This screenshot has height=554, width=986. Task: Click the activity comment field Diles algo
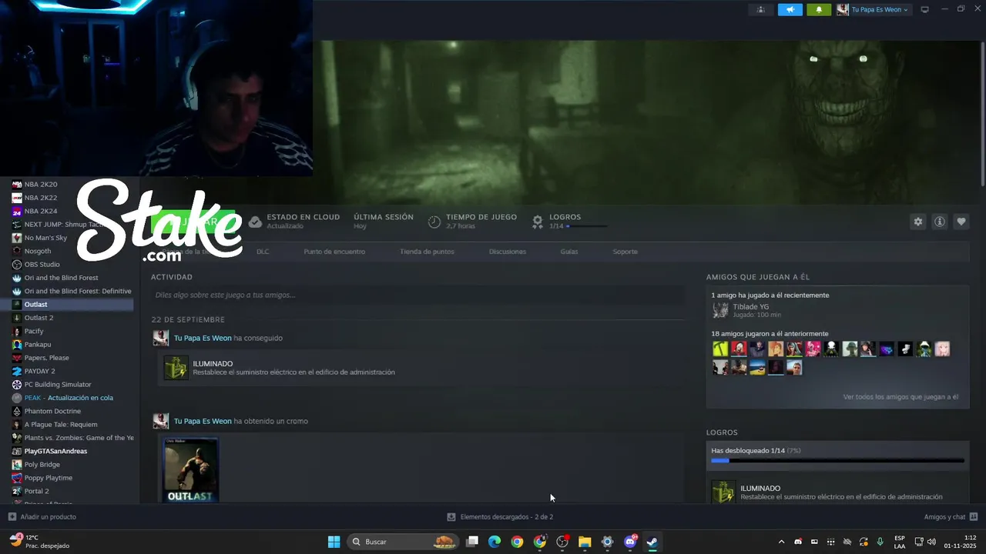(x=418, y=295)
